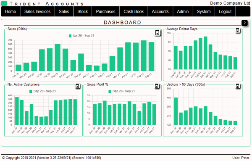Open the Purchases menu
Image resolution: width=252 pixels, height=161 pixels.
105,12
